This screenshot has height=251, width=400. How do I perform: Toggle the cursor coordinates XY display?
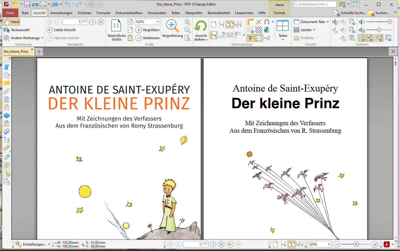click(259, 38)
